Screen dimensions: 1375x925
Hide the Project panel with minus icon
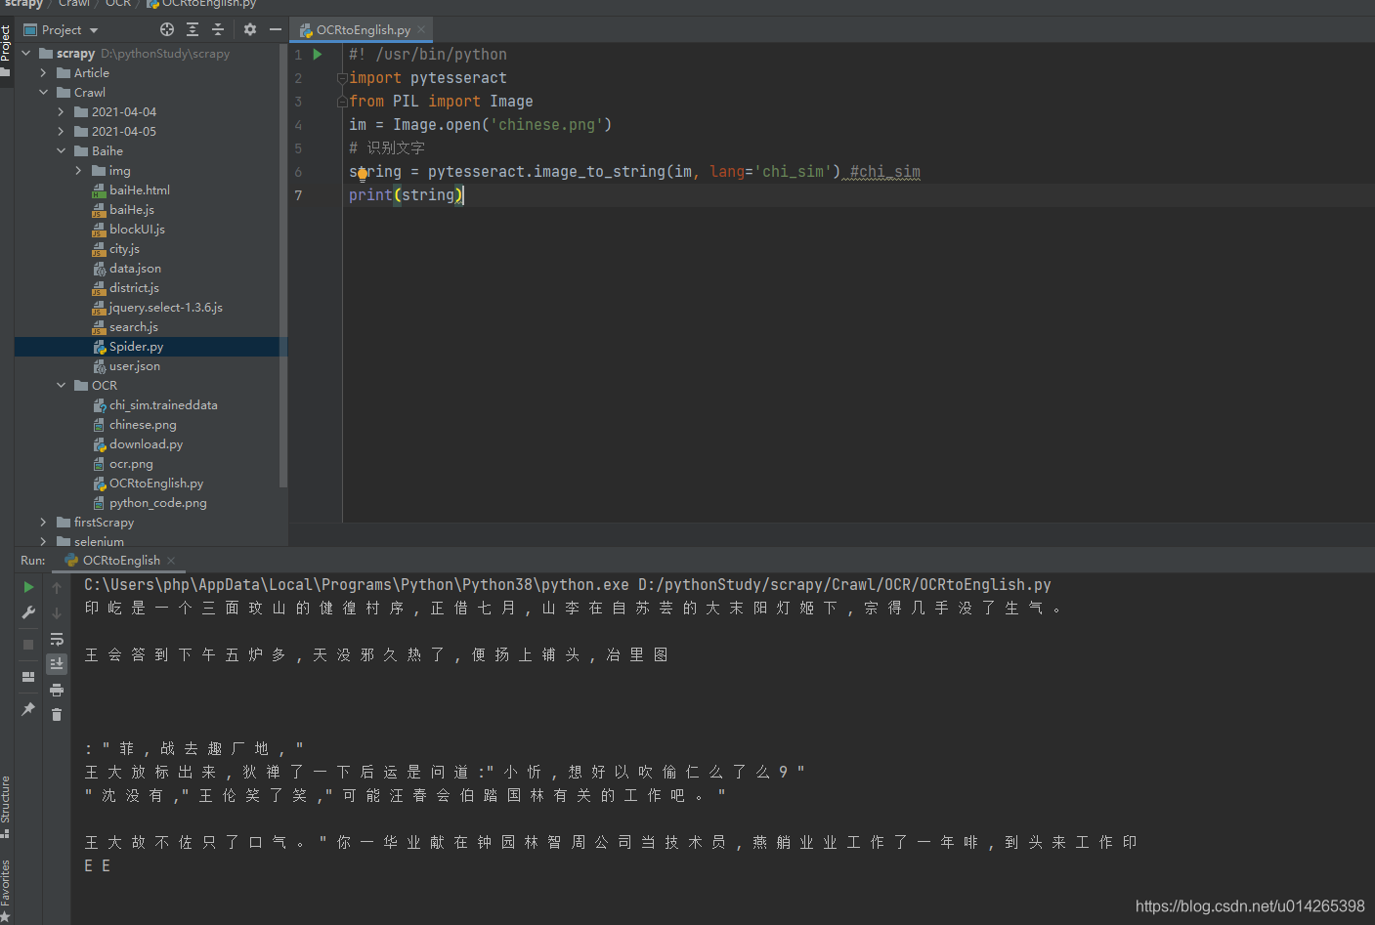[276, 29]
